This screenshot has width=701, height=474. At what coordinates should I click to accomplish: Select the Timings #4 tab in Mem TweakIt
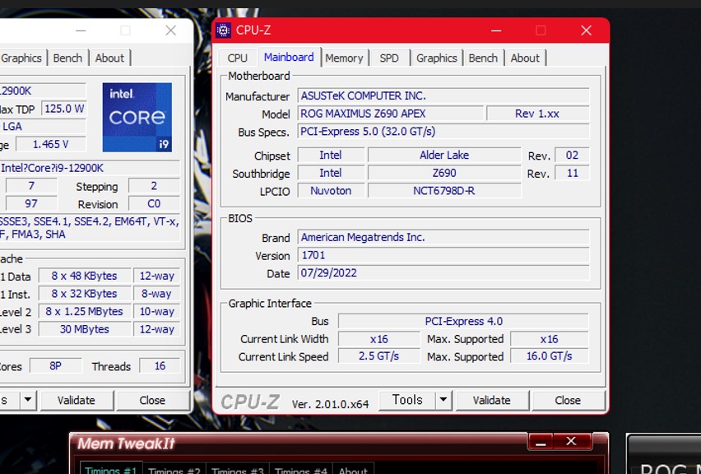point(301,470)
